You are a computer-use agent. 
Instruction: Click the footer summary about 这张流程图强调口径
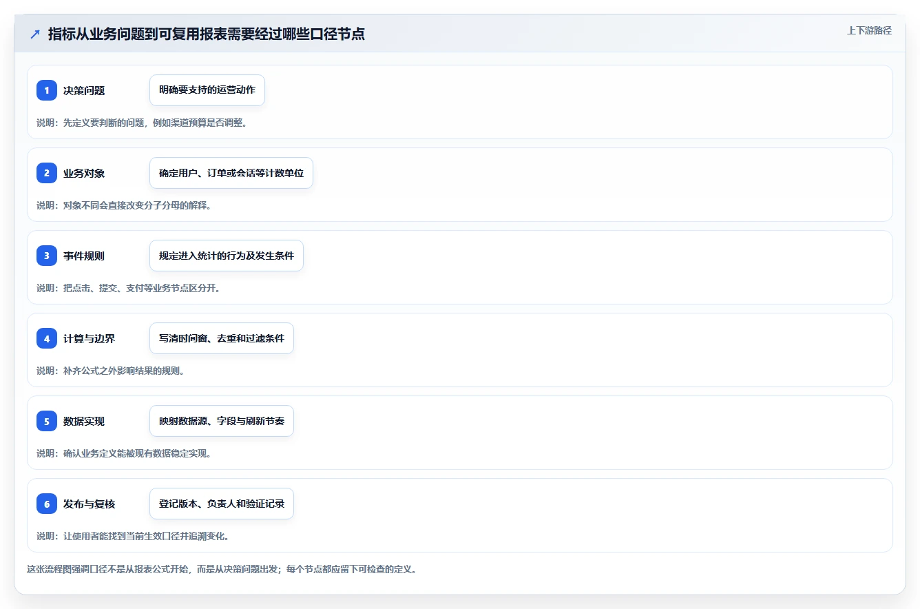tap(222, 570)
